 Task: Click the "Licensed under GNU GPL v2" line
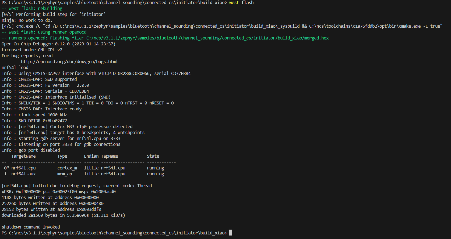32,50
